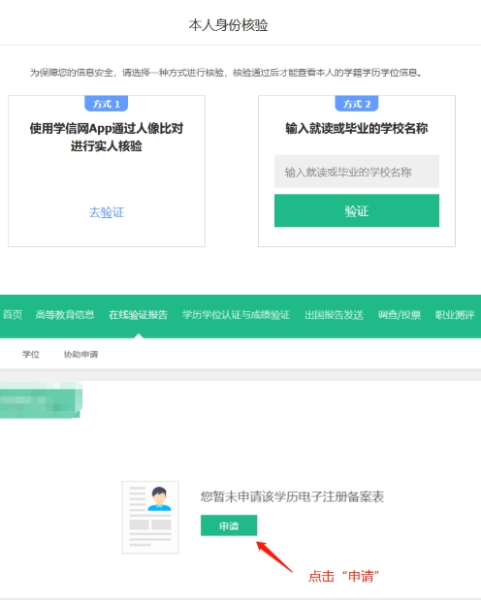Select the 协助申请 sub-tab
The width and height of the screenshot is (481, 603).
pyautogui.click(x=80, y=354)
